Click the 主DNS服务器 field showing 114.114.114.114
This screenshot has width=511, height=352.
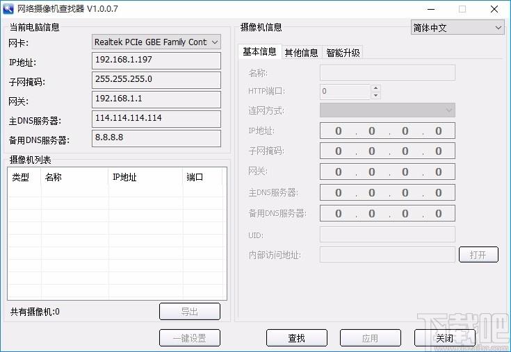click(156, 119)
